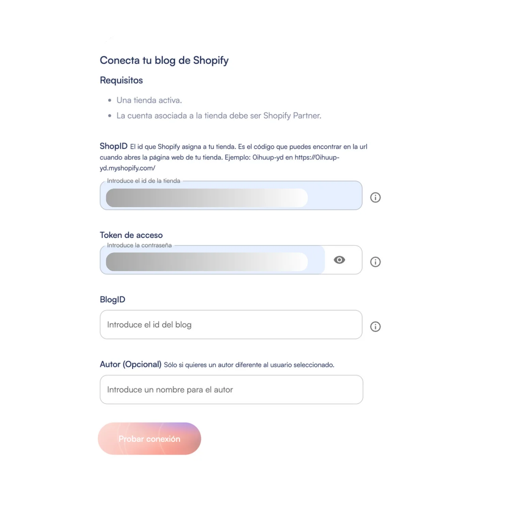Click the Requisitos section title
The image size is (505, 505).
point(122,80)
